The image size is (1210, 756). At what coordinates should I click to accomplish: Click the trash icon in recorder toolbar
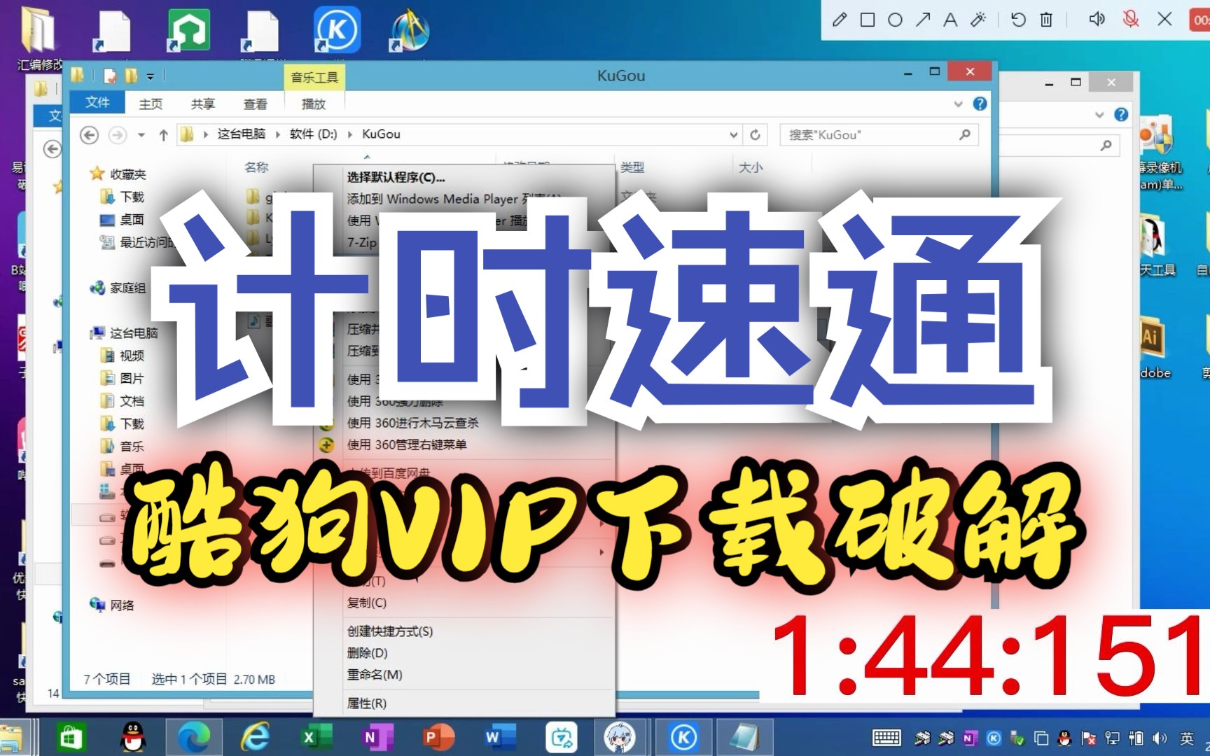pos(1046,20)
